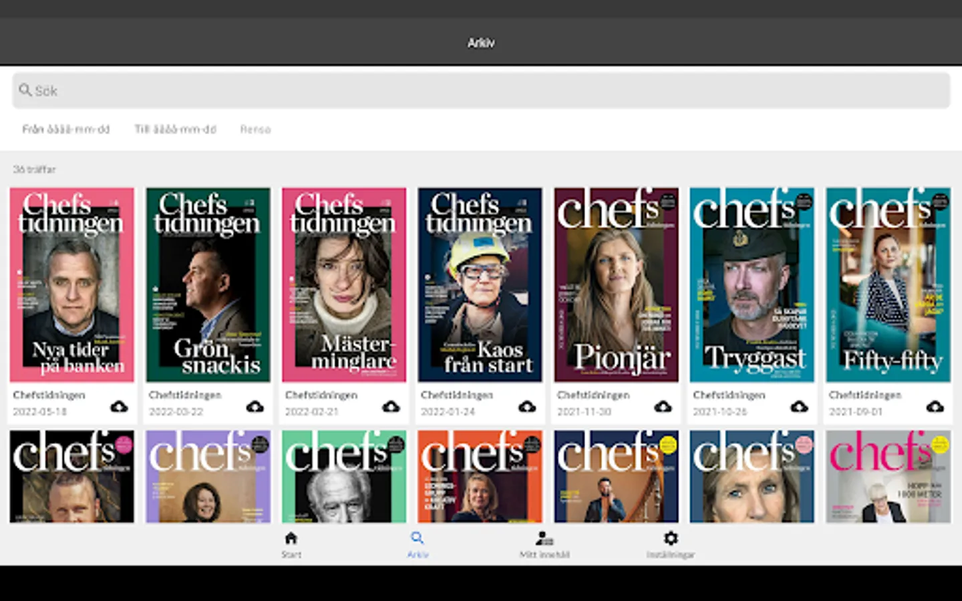This screenshot has height=601, width=962.
Task: Download the 2021-10-26 Chefstidningen issue
Action: 799,406
